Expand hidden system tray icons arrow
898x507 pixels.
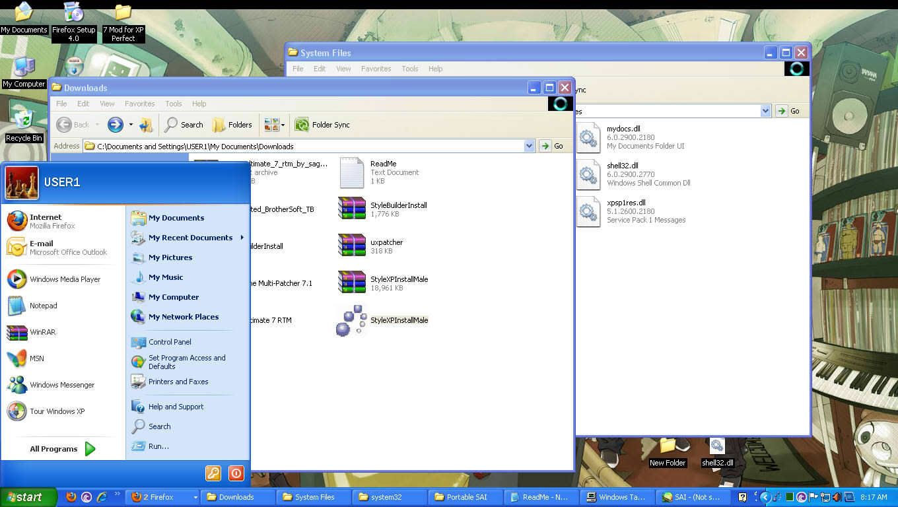pyautogui.click(x=765, y=497)
